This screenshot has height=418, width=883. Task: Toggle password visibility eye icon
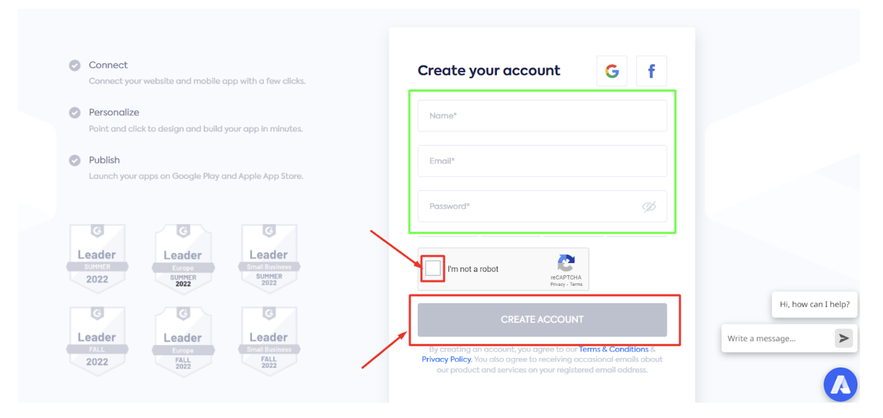[649, 206]
